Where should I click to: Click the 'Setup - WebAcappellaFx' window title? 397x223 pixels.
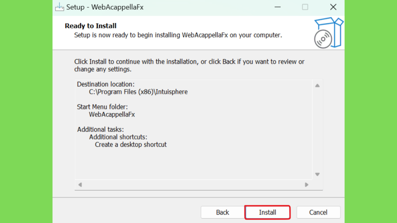pos(105,7)
